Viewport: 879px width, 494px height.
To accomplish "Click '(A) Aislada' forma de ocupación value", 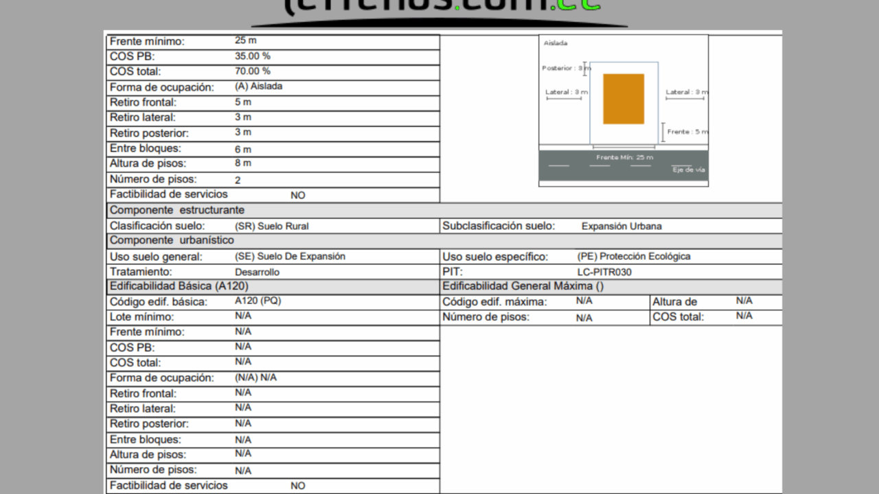I will pyautogui.click(x=258, y=86).
